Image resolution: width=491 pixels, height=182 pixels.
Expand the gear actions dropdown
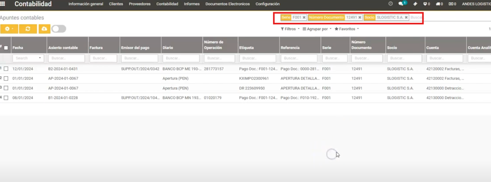pos(9,29)
